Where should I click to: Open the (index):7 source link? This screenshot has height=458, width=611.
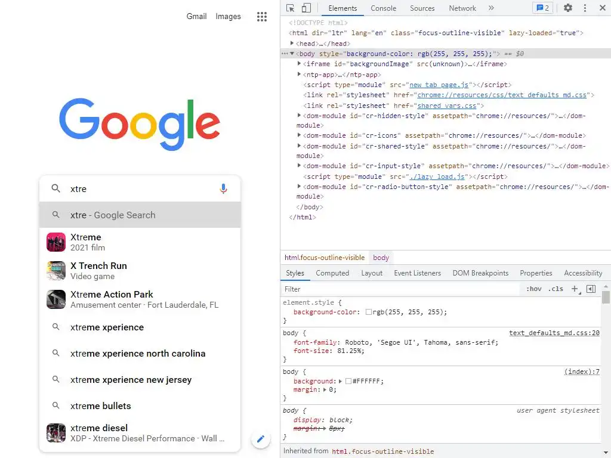click(x=582, y=372)
